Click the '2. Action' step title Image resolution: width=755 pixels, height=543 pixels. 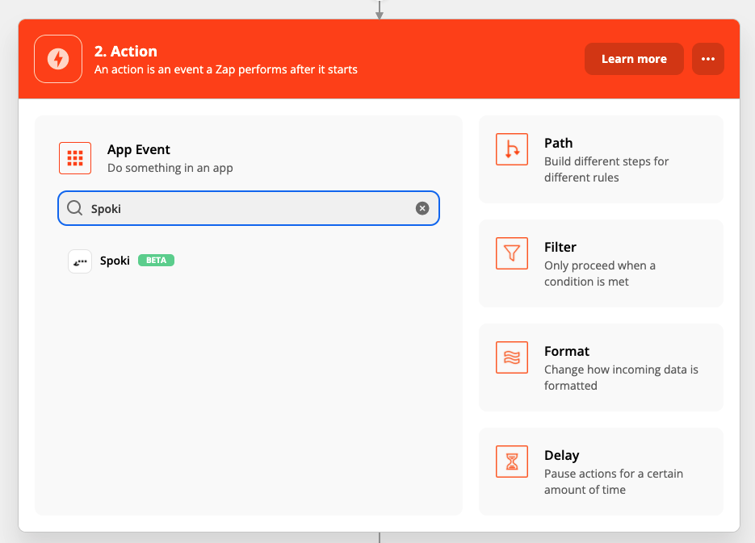click(x=126, y=52)
